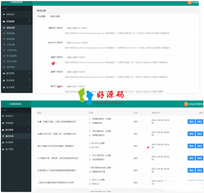Edit the 逍遥二仙 question row
This screenshot has height=193, width=204.
(191, 134)
